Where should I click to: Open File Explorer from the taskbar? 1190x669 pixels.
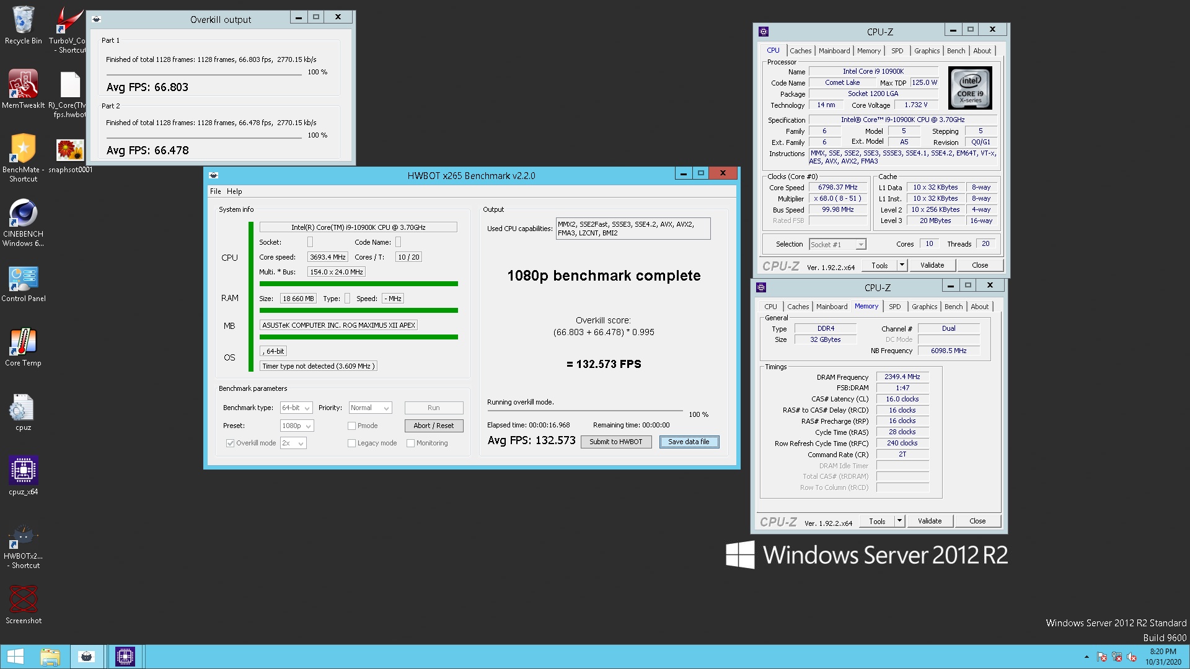pos(50,657)
